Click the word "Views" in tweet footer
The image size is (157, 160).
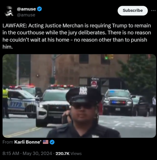tap(76, 154)
